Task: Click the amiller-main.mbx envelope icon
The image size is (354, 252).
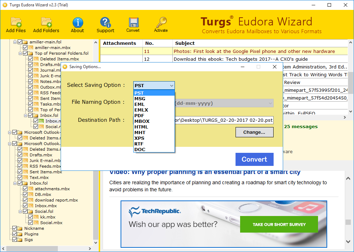Action: click(x=30, y=48)
